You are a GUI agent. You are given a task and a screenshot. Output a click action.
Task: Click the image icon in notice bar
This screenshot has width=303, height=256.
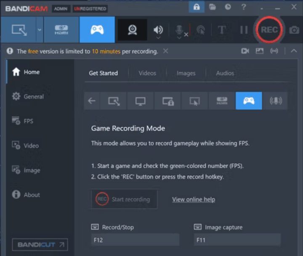pos(259,51)
